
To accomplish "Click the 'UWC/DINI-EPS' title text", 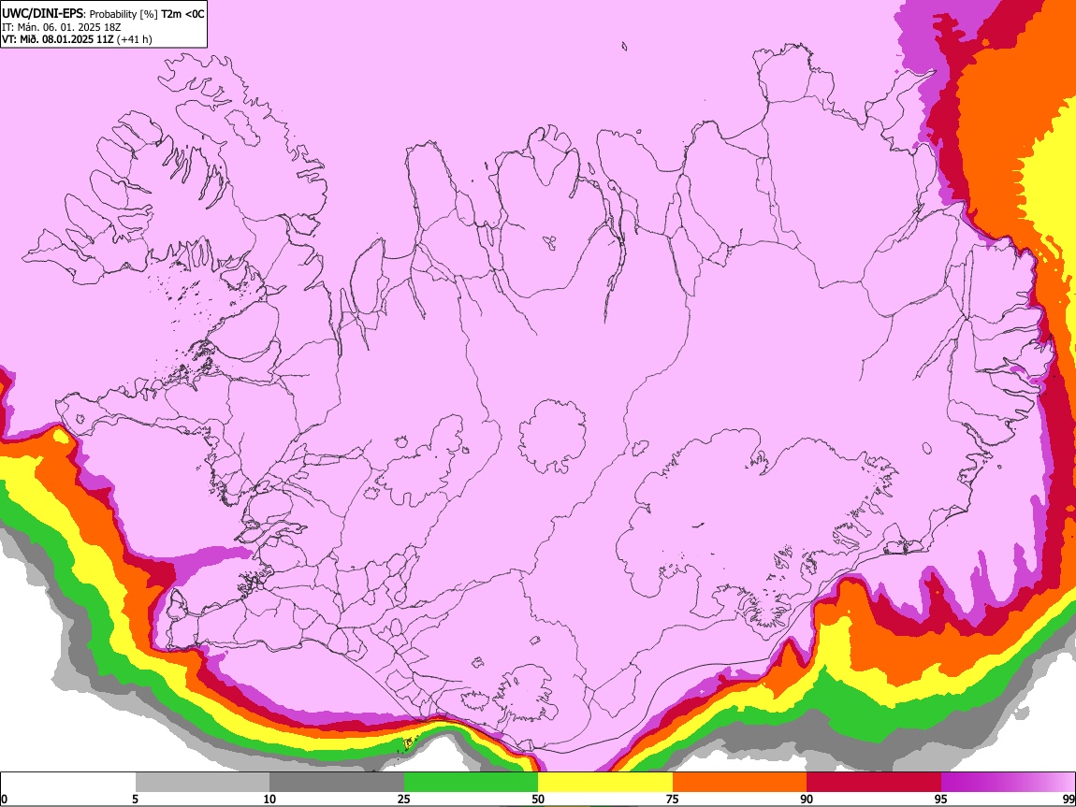I will click(41, 14).
